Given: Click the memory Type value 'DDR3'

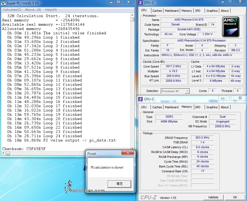Looking at the screenshot, I should pos(169,117).
